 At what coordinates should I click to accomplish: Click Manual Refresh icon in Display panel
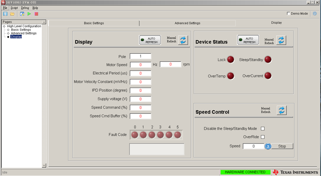click(x=183, y=40)
